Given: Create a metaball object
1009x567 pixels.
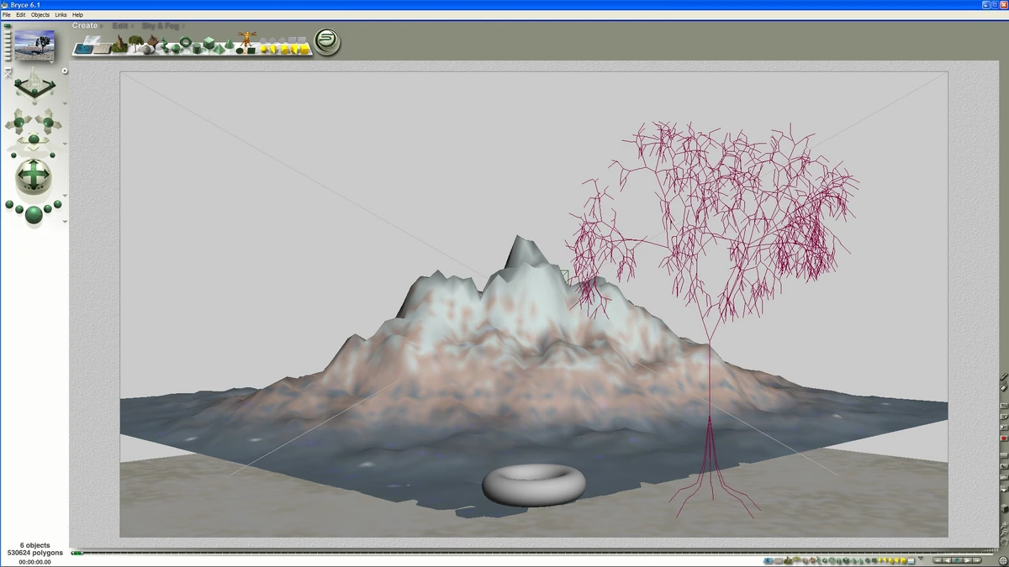Looking at the screenshot, I should click(163, 45).
